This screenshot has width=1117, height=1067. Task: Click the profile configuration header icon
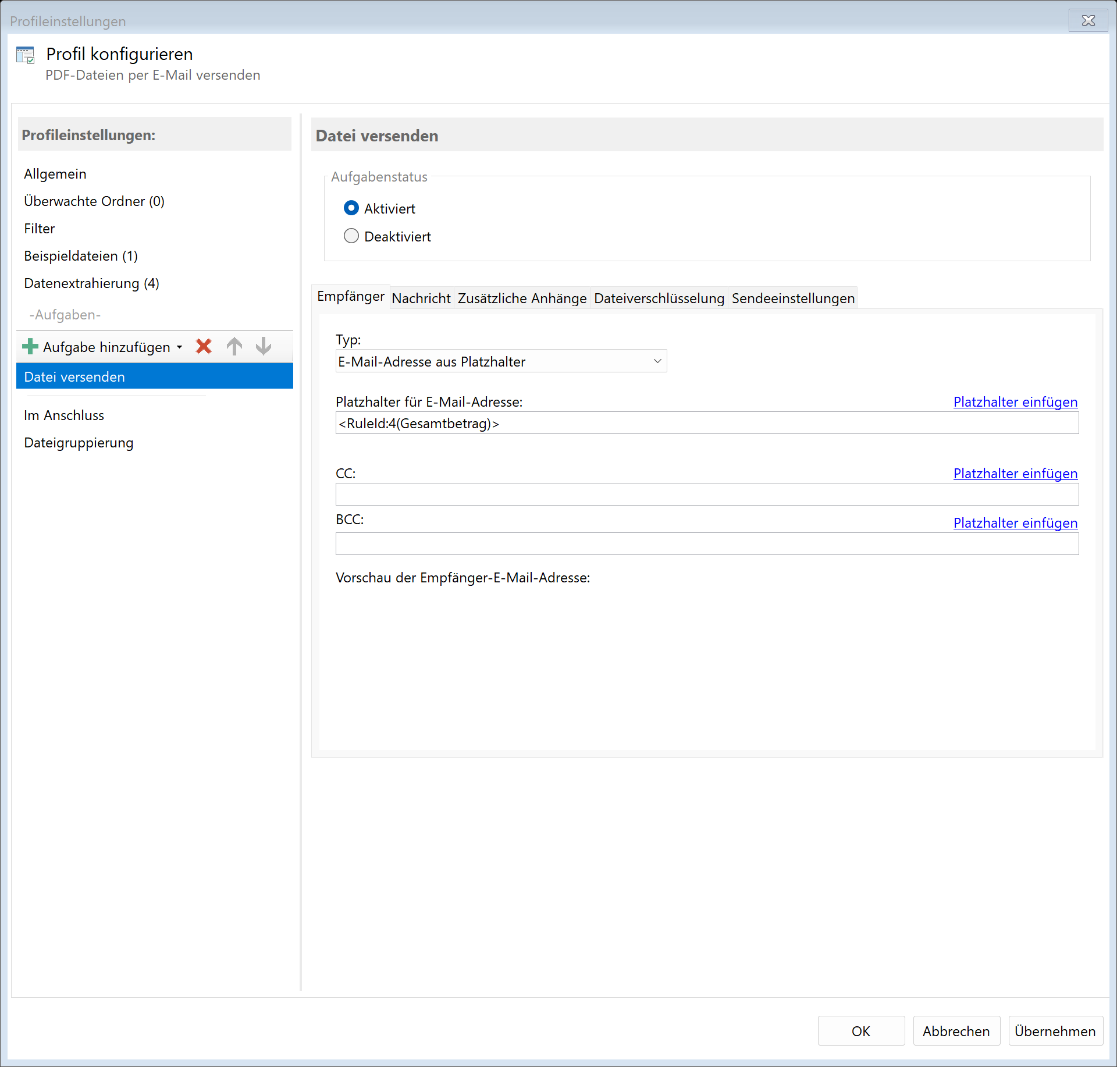pyautogui.click(x=26, y=56)
